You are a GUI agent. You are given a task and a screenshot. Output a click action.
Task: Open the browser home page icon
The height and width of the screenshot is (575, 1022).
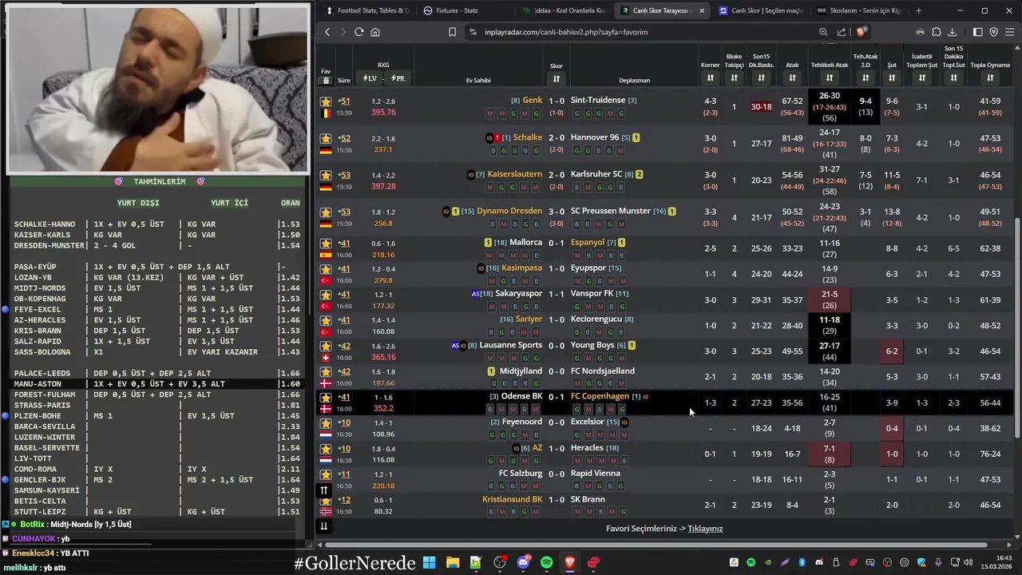coord(375,32)
